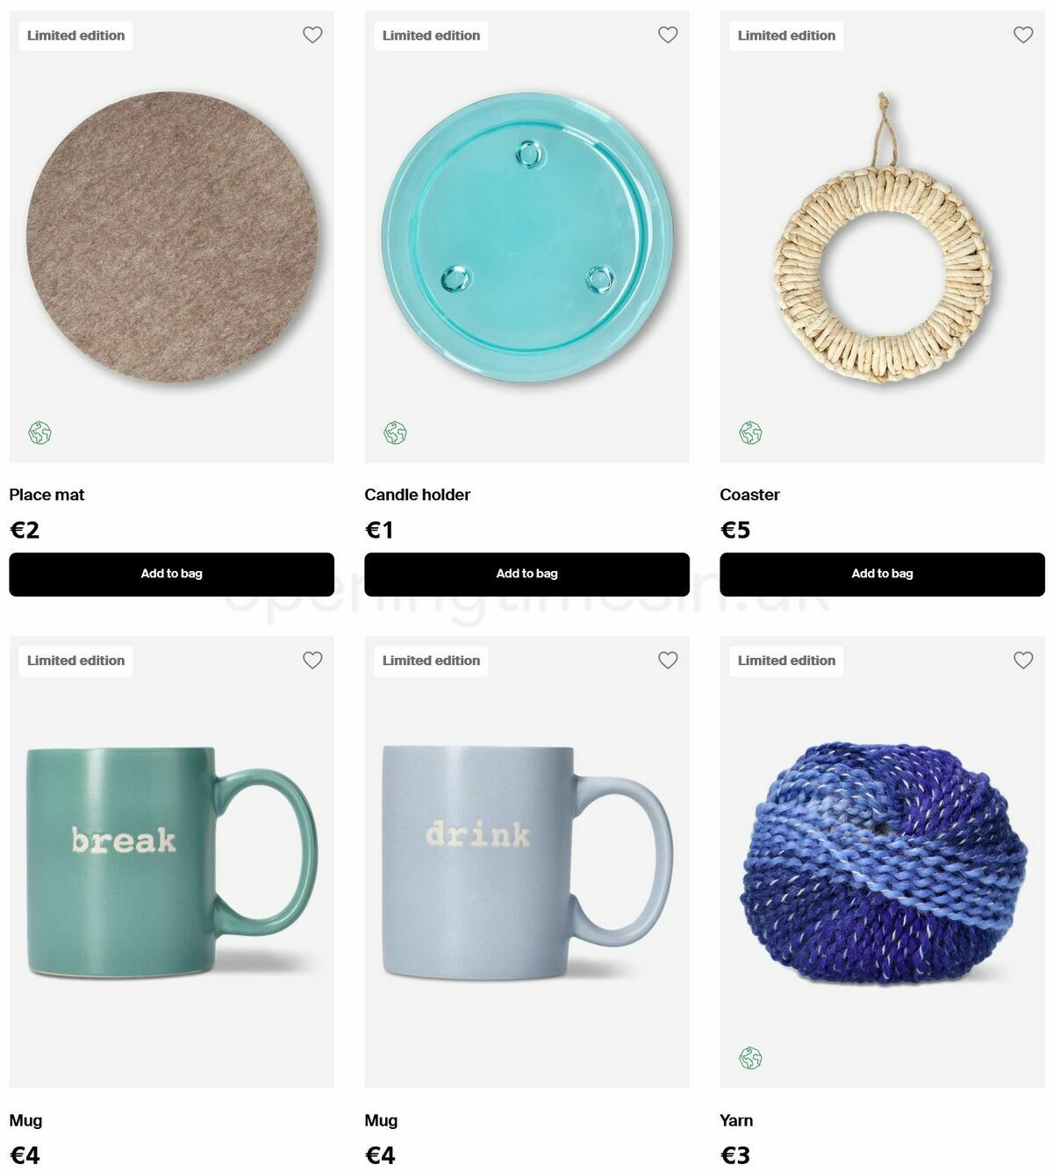Add Coaster to wishlist via heart

(1023, 35)
